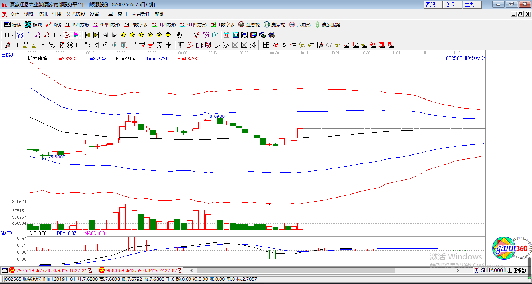
Task: Click the SH1A0001,上证指数 status text
Action: pos(503,270)
